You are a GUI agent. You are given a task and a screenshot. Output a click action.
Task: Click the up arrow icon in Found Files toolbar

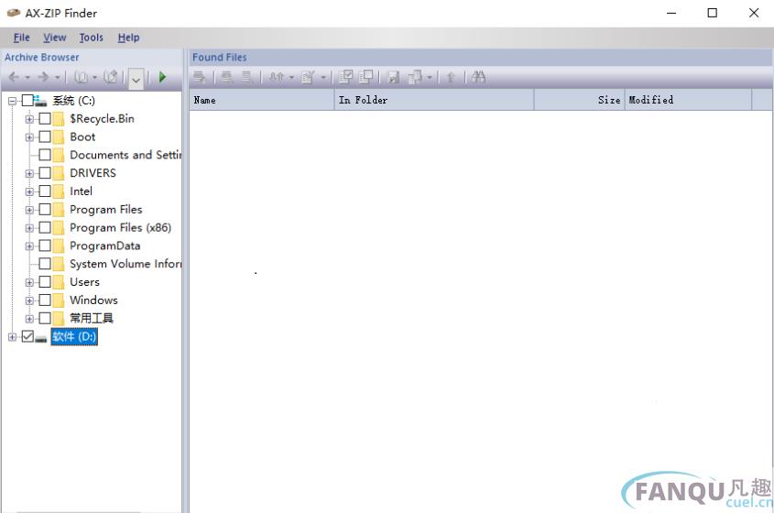(x=450, y=77)
